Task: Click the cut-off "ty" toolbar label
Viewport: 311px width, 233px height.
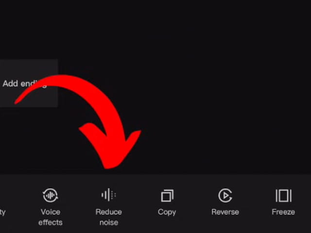Action: [2, 213]
